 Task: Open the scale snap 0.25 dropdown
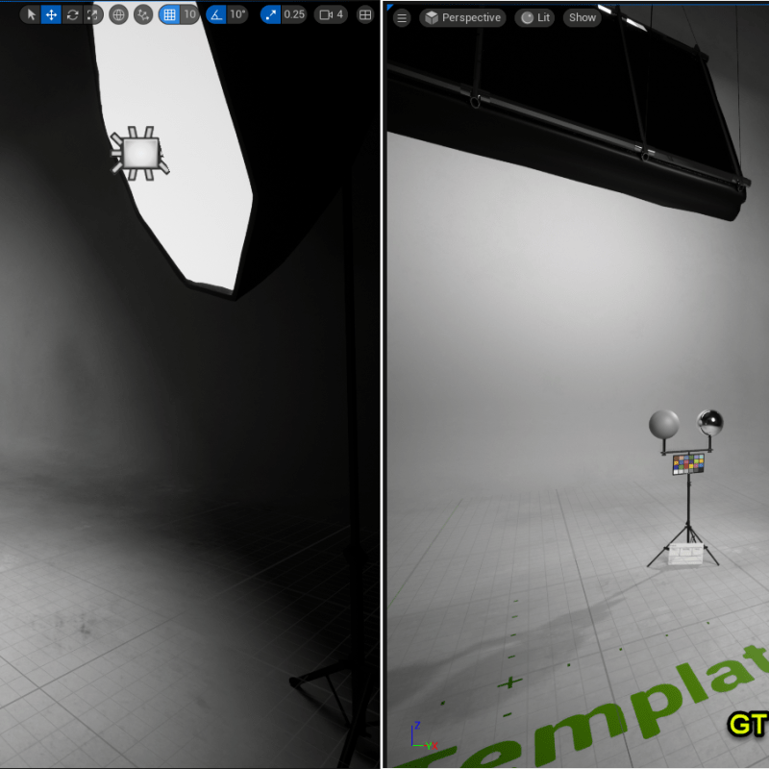click(294, 14)
